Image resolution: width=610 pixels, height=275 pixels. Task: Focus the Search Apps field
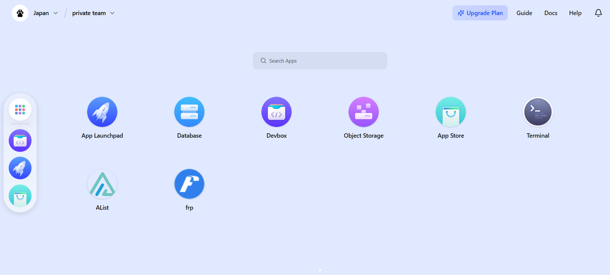click(320, 61)
